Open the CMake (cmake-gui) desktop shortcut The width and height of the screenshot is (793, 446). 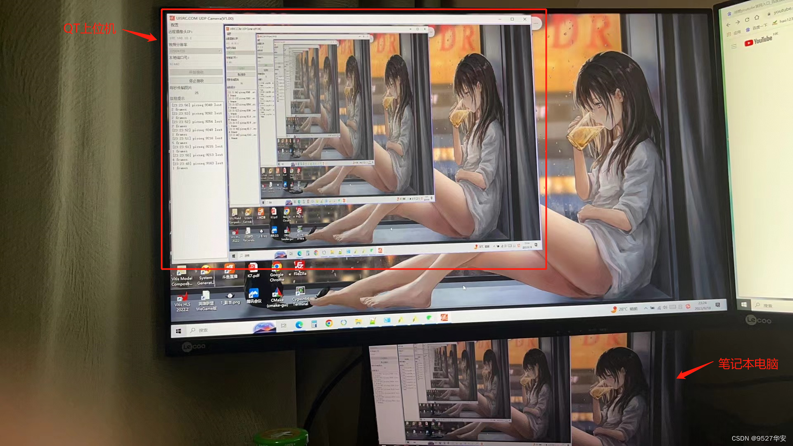(x=277, y=298)
